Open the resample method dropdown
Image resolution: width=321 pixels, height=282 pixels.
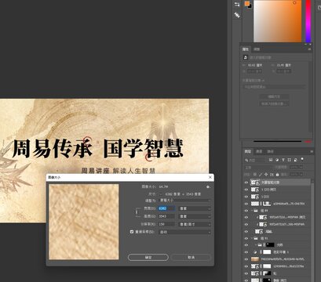point(184,232)
